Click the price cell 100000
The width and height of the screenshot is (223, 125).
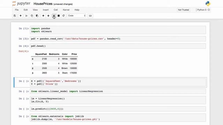pyautogui.click(x=73, y=59)
